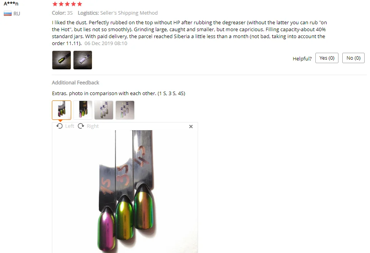Viewport: 370px width, 253px height.
Task: Click the "Left" rotate label
Action: point(70,126)
